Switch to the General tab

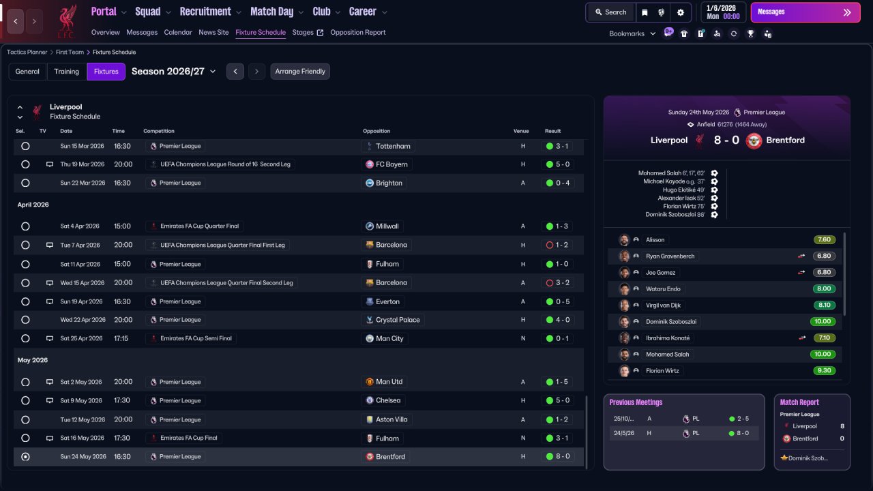[x=27, y=72]
